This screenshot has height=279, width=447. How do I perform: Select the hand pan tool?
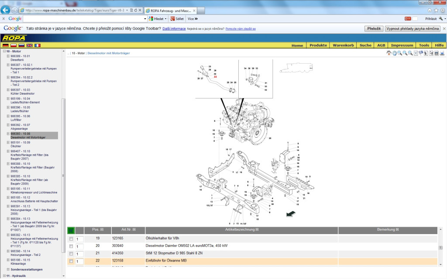[x=394, y=53]
